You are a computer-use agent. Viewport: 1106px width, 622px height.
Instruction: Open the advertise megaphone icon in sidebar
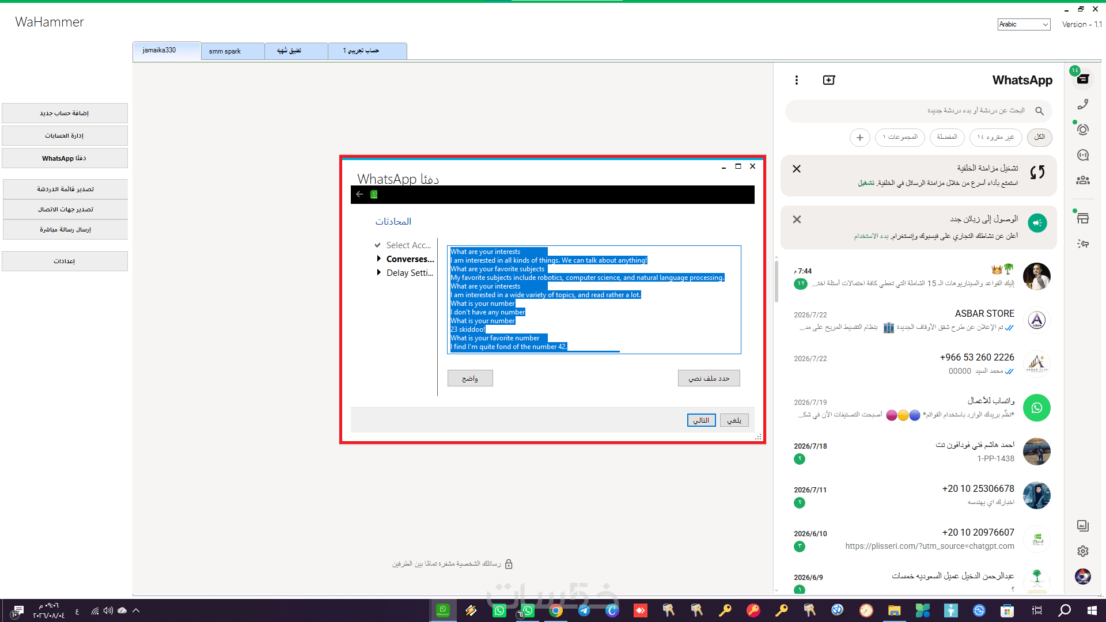click(x=1083, y=244)
